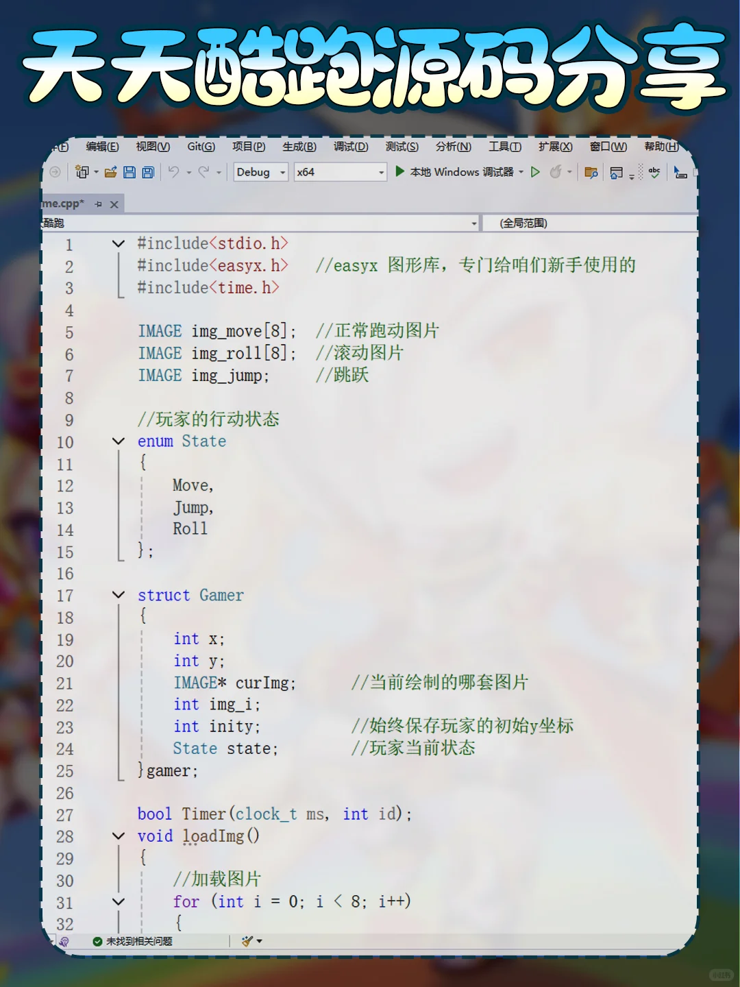Viewport: 740px width, 987px height.
Task: Click on 'IMAGE* curImg;' code line
Action: [234, 683]
